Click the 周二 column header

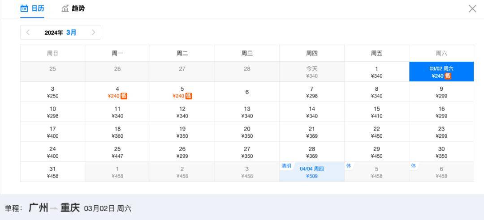[x=182, y=53]
